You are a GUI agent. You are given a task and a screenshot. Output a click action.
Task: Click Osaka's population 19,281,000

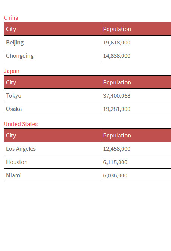(x=136, y=109)
